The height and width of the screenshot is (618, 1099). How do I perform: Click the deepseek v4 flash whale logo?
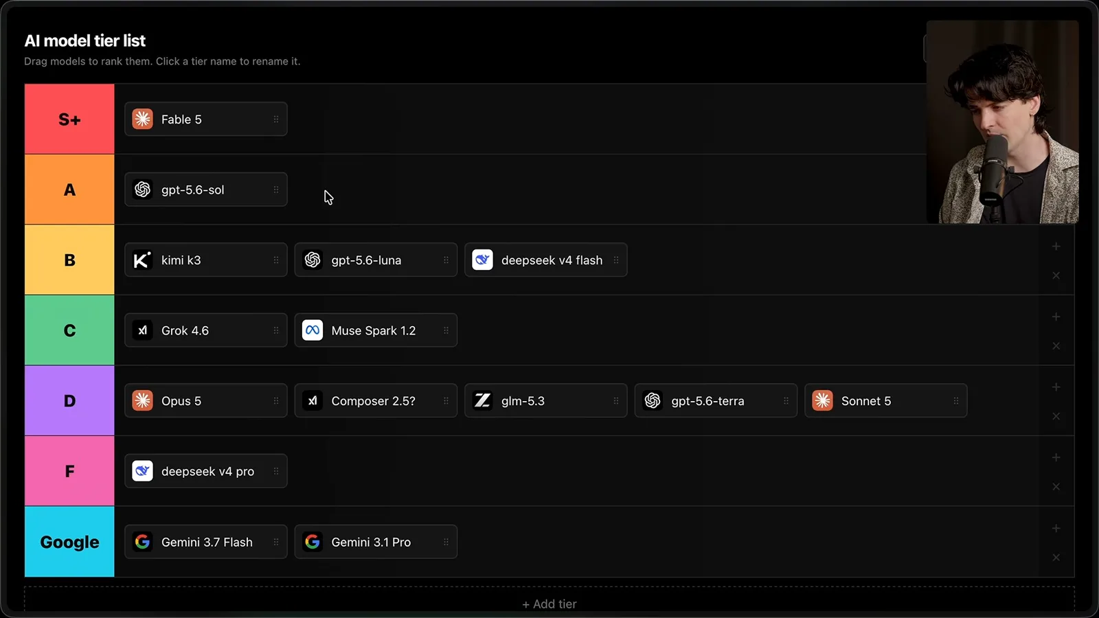(482, 260)
